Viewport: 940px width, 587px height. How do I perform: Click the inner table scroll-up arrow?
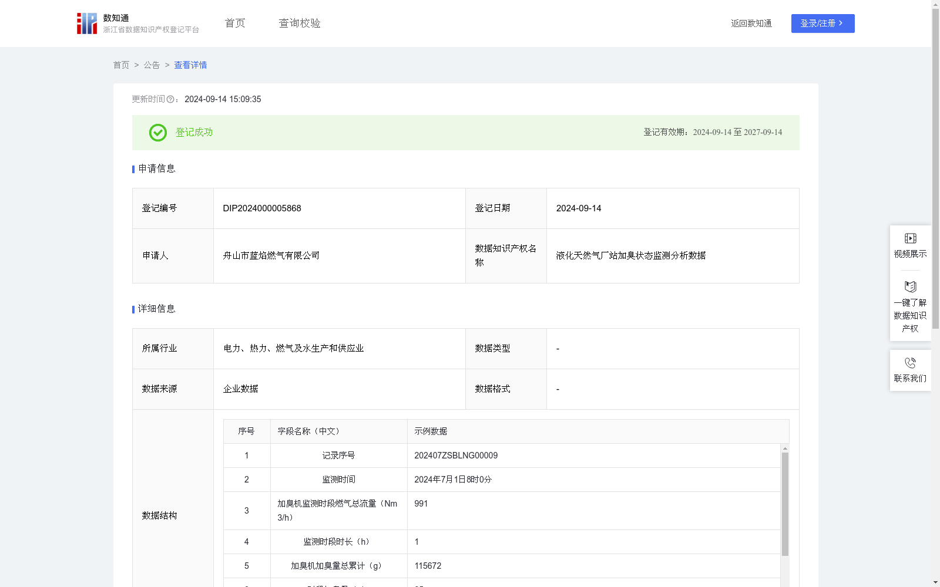pyautogui.click(x=785, y=448)
